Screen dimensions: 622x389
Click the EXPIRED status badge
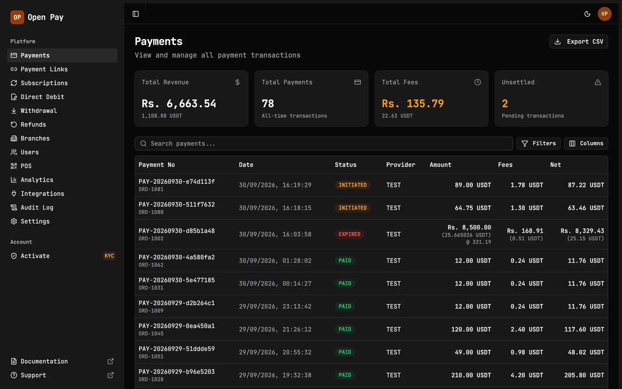[349, 234]
